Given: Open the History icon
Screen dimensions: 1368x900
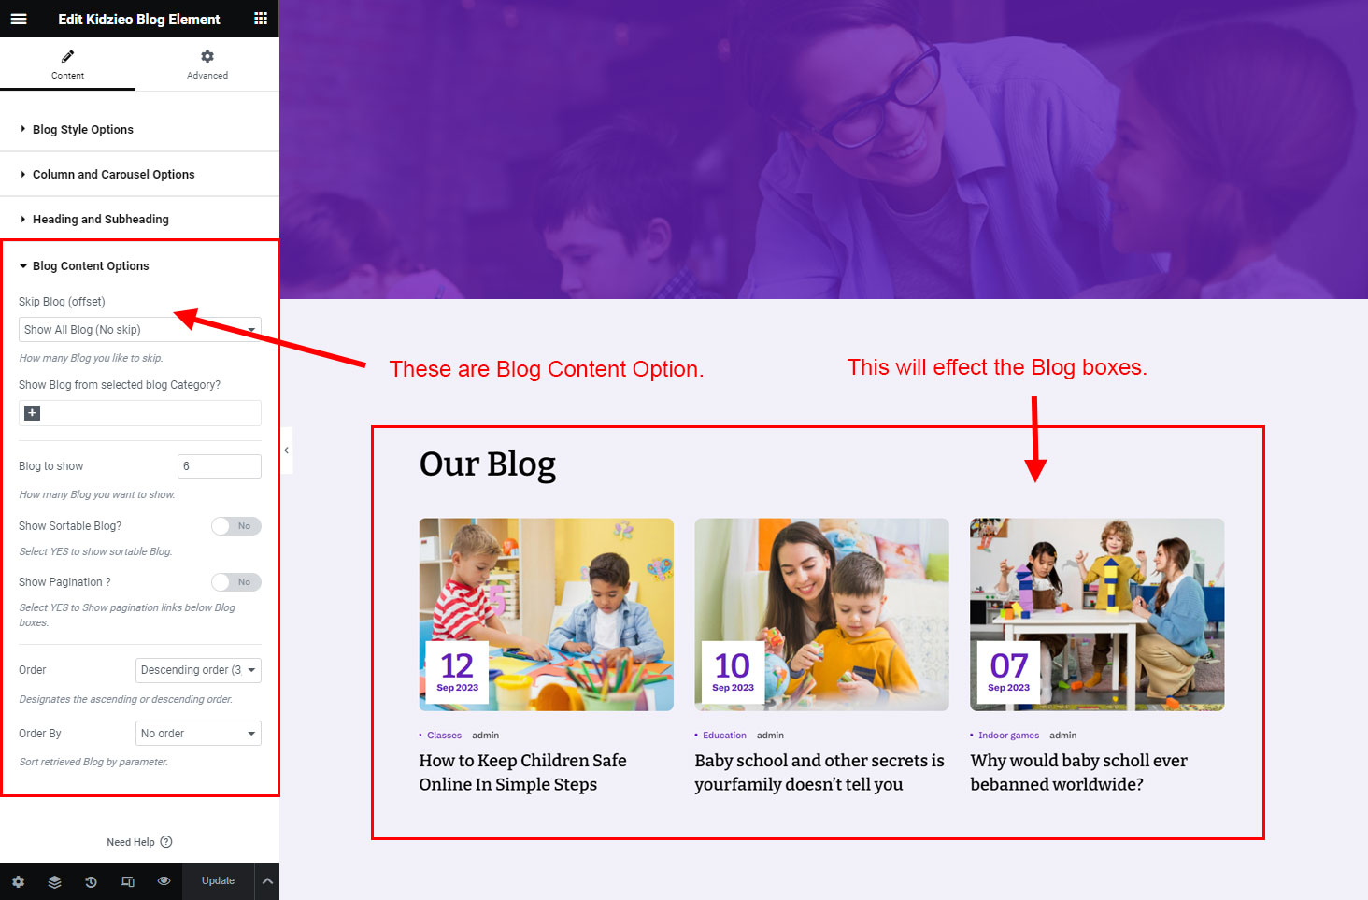Looking at the screenshot, I should [x=91, y=881].
